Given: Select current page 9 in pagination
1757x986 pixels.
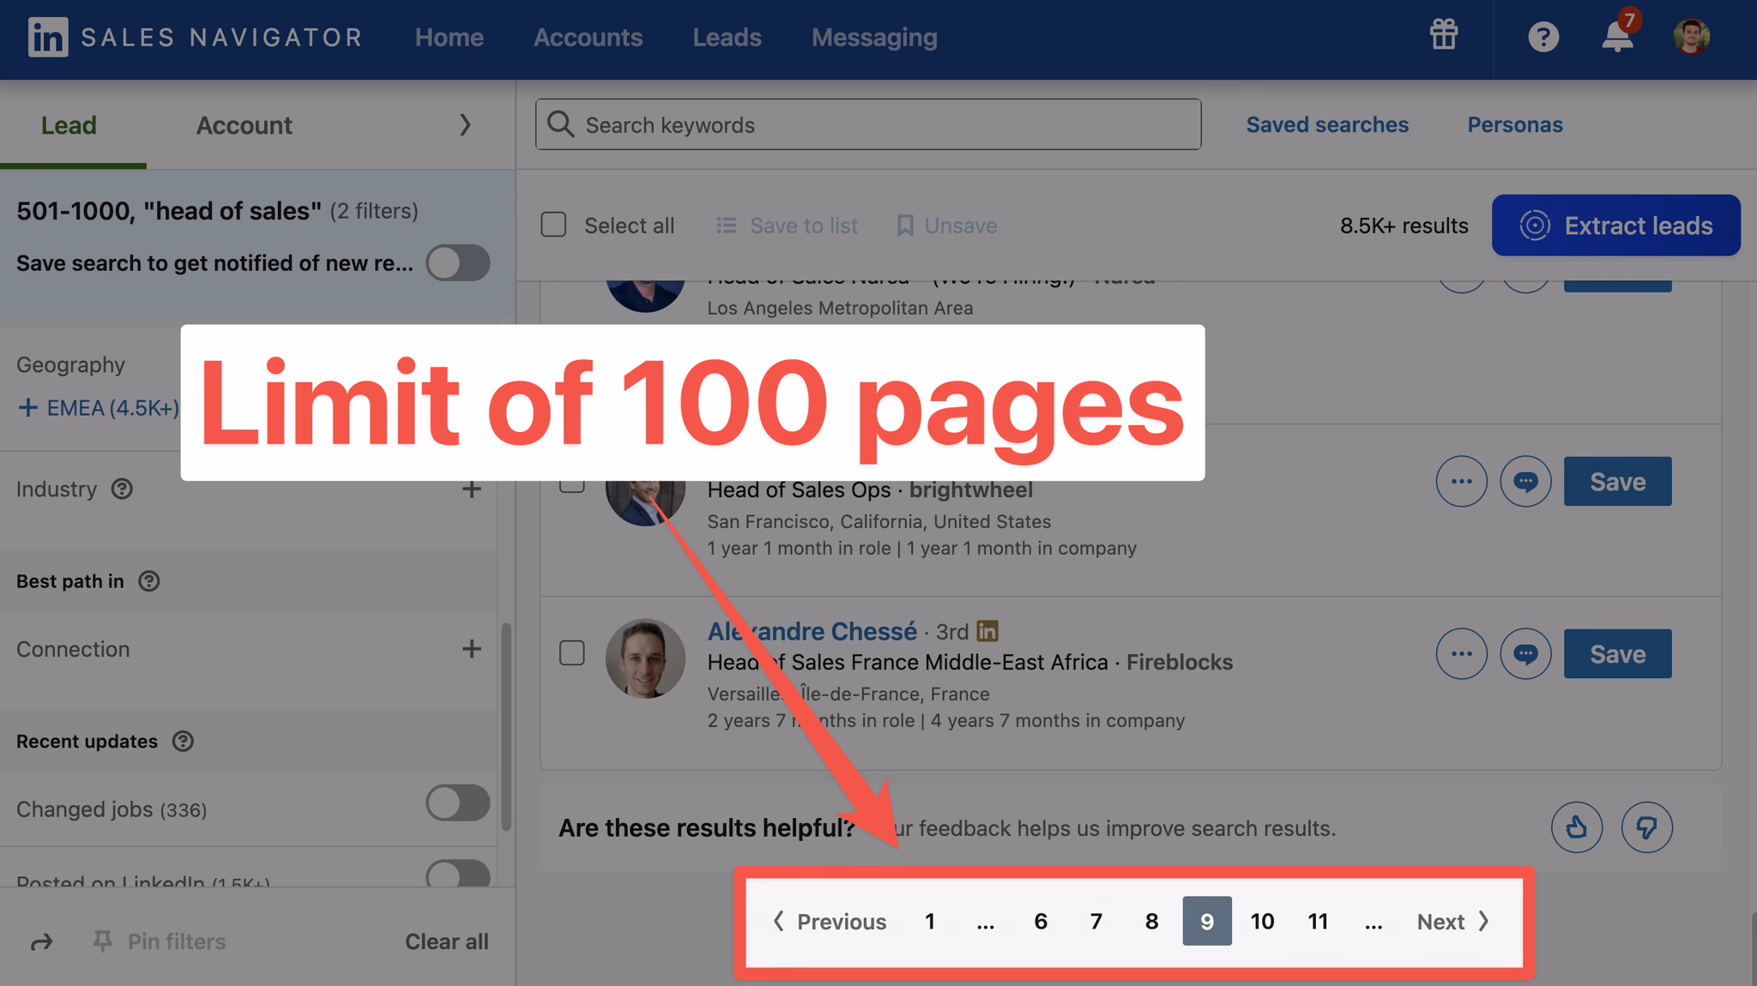Looking at the screenshot, I should [1207, 921].
